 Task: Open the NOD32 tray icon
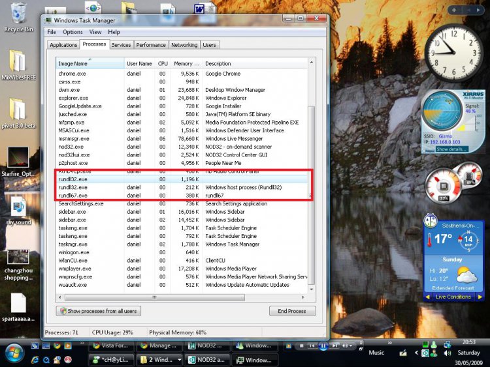pyautogui.click(x=425, y=353)
